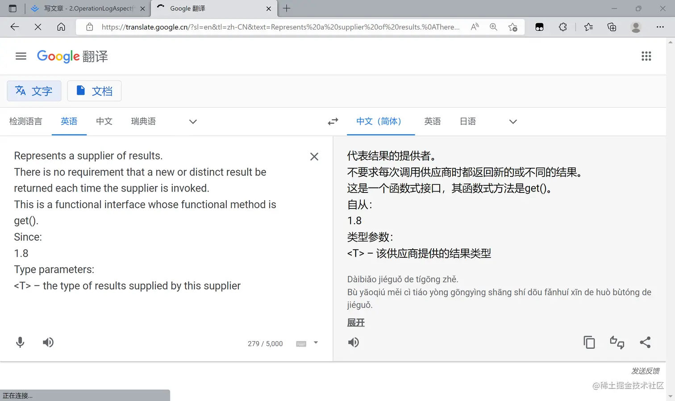Select 英语 as target language
The image size is (675, 401).
pyautogui.click(x=433, y=121)
